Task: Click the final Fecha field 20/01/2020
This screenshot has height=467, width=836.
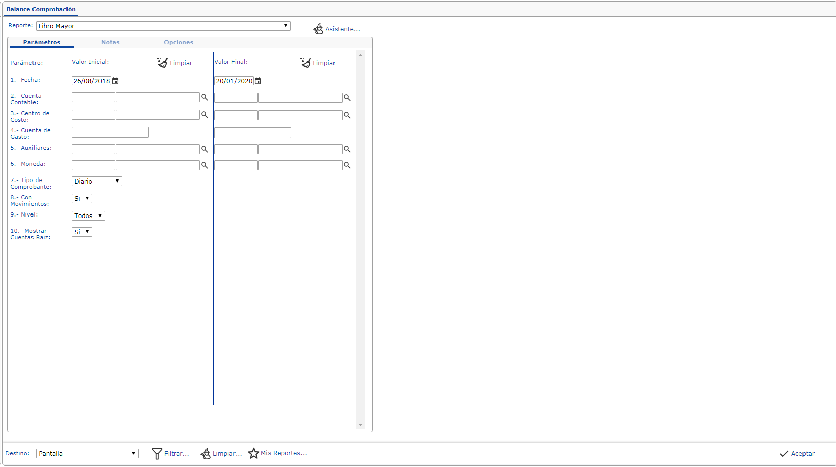Action: pyautogui.click(x=234, y=81)
